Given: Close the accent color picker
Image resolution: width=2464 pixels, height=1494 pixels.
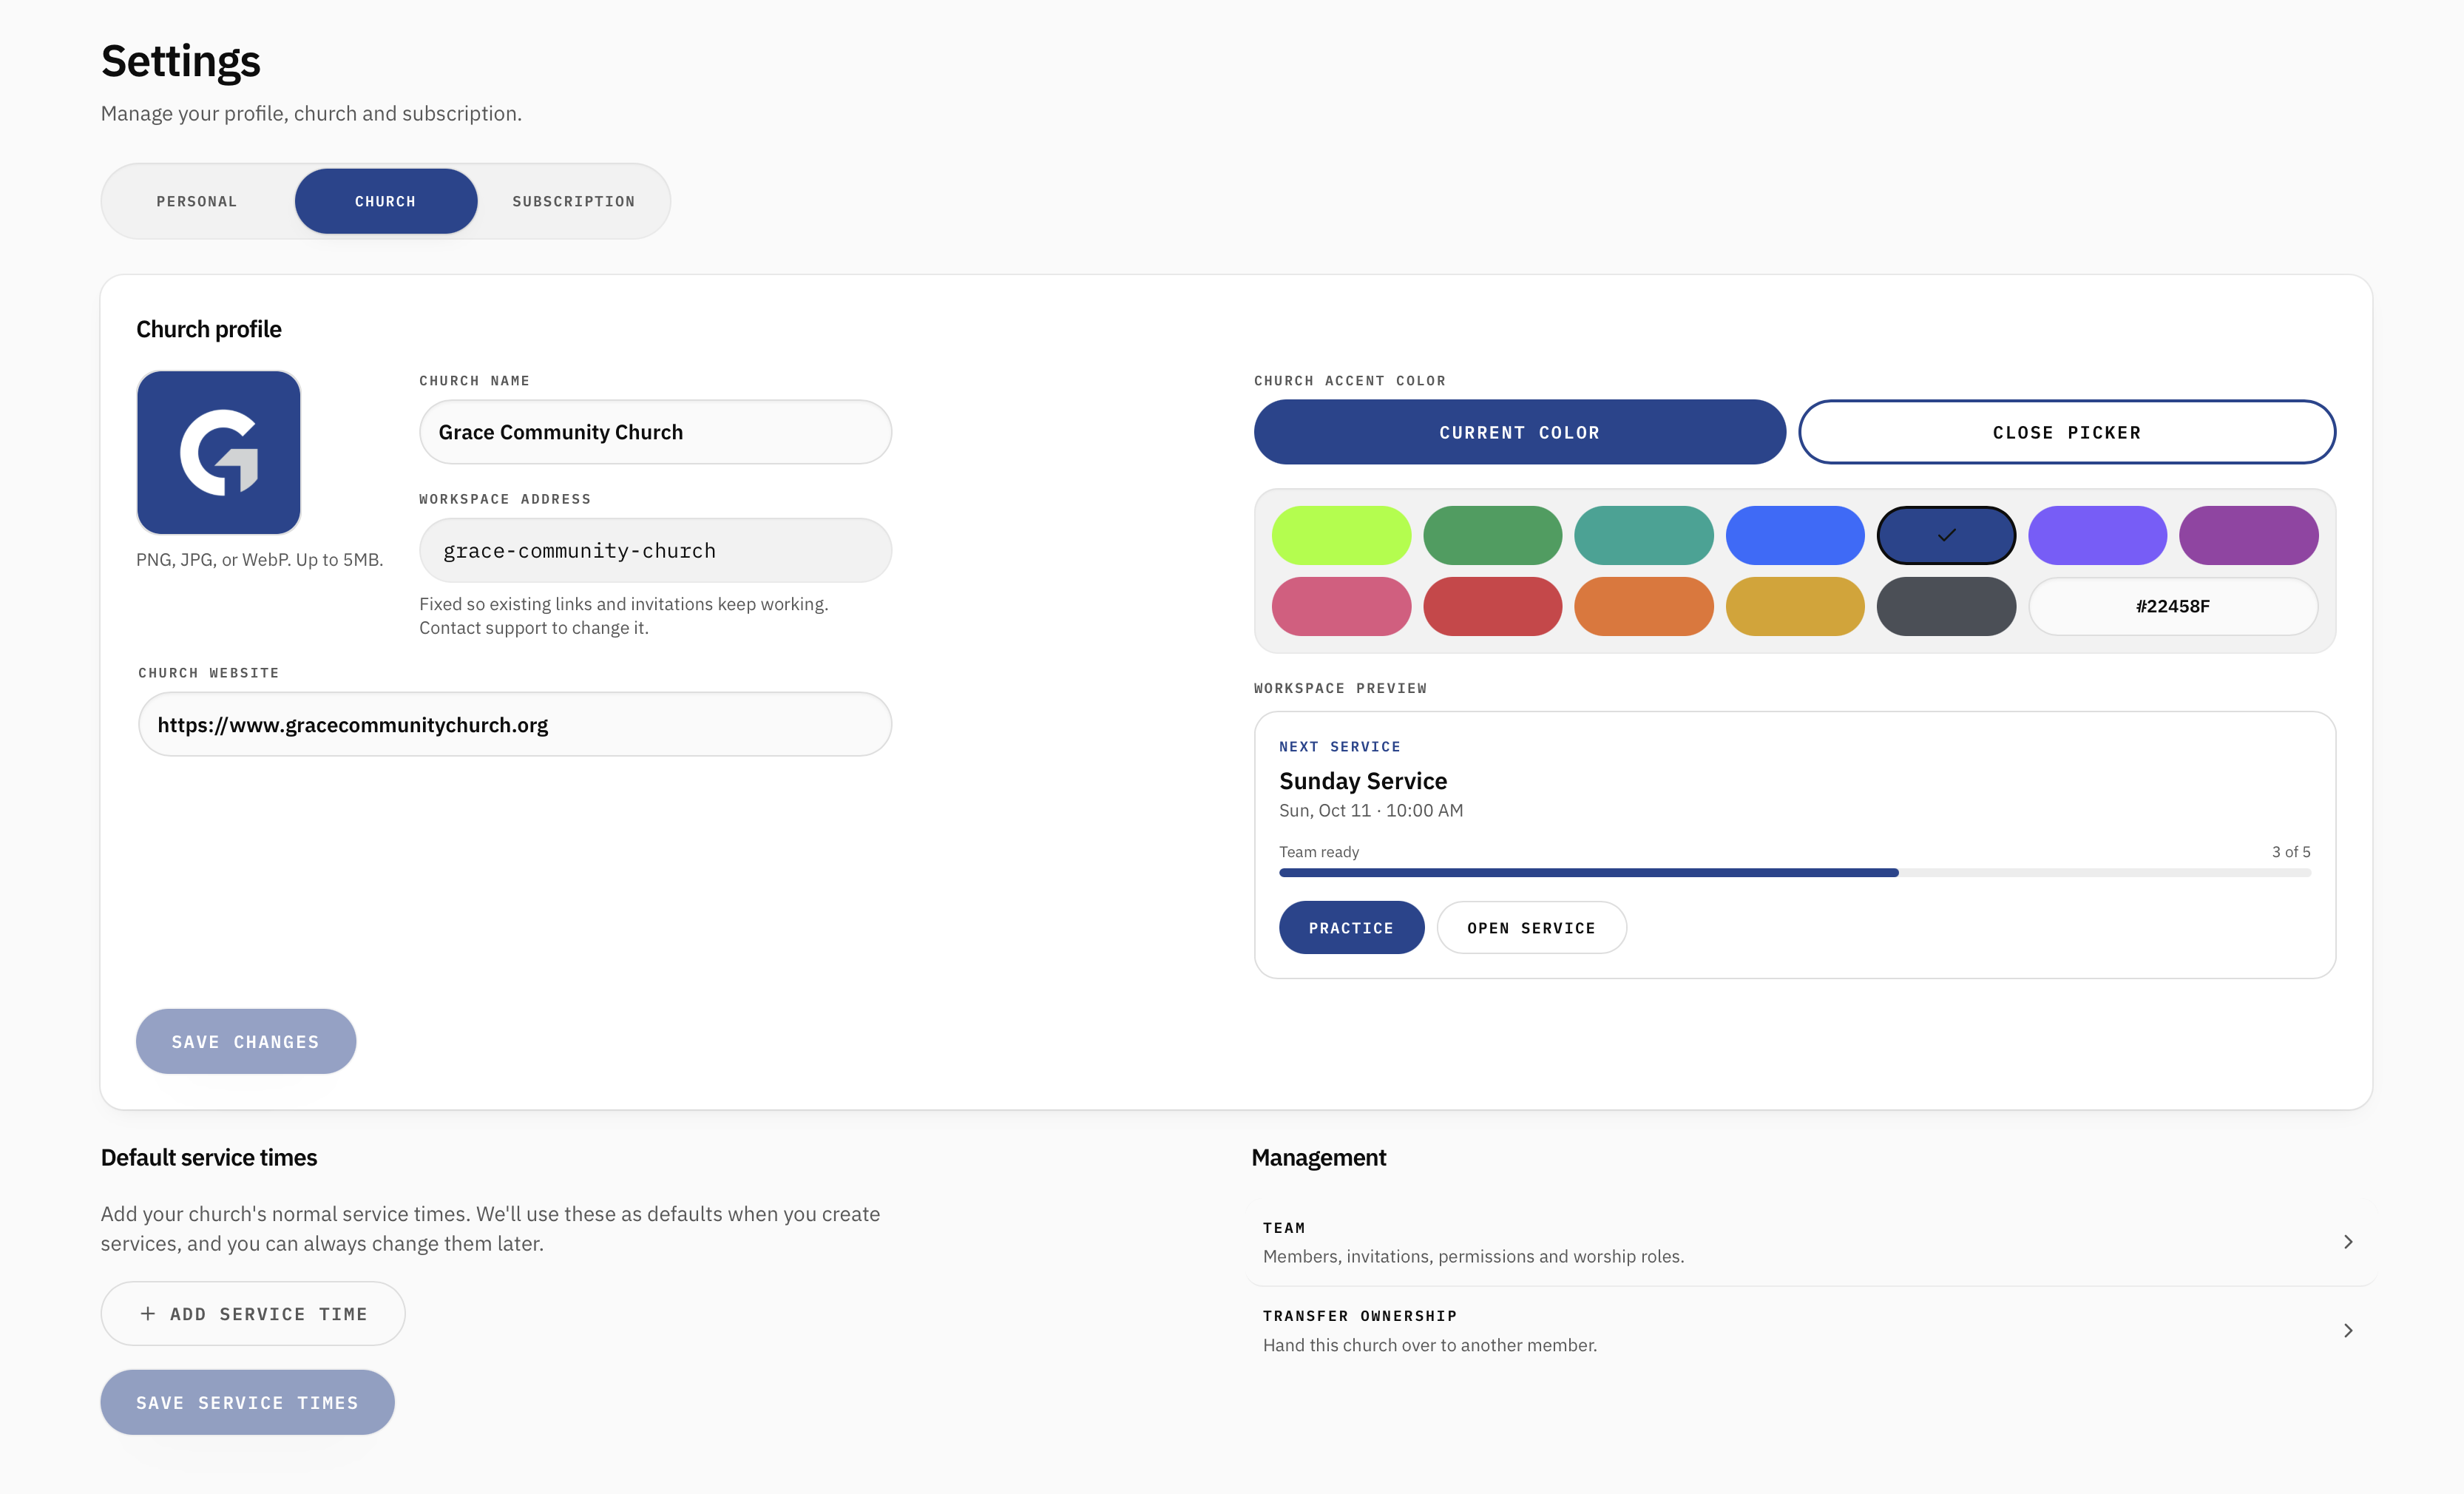Looking at the screenshot, I should 2067,432.
